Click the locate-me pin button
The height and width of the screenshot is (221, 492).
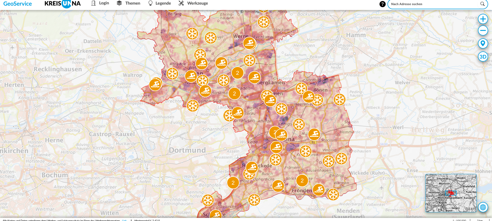coord(483,43)
